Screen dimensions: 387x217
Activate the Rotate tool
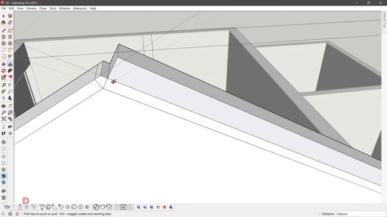coord(4,71)
